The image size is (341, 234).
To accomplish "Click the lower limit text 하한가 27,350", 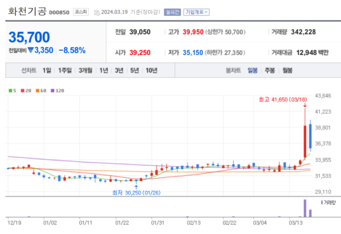I will coord(225,52).
